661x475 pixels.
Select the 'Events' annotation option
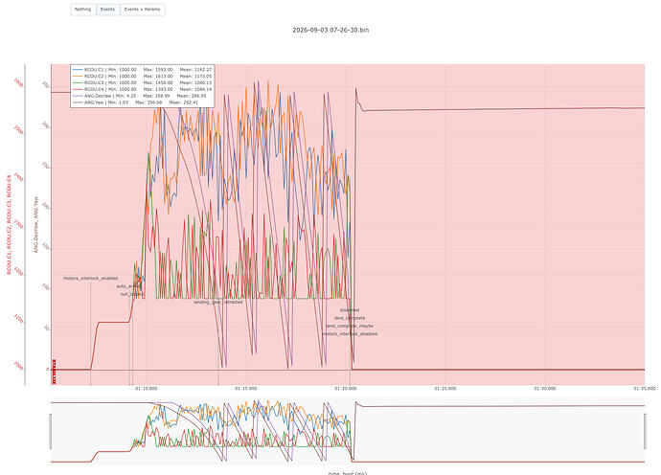point(108,10)
